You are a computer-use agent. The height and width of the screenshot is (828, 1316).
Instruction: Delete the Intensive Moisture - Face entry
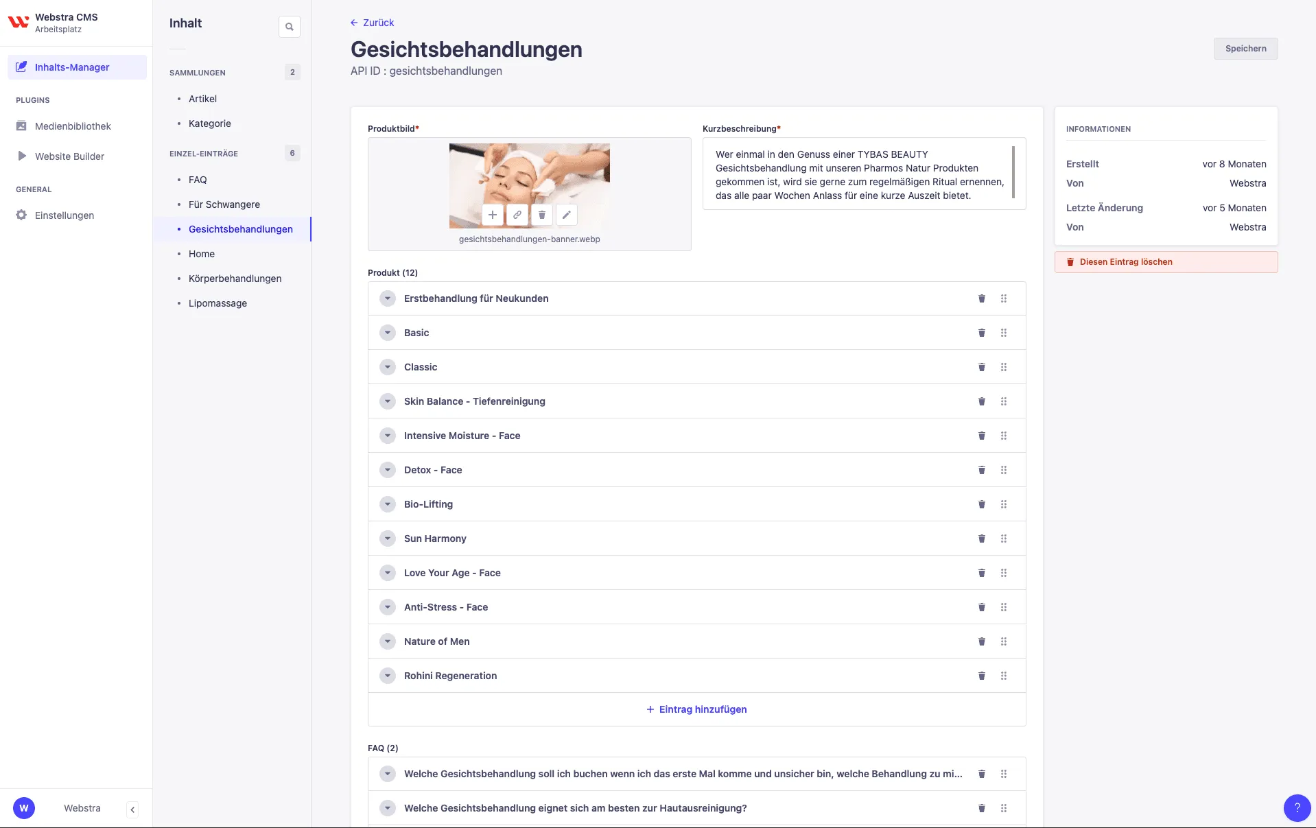pos(982,436)
